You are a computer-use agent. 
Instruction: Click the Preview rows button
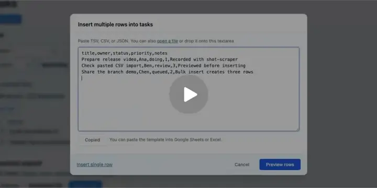[280, 164]
